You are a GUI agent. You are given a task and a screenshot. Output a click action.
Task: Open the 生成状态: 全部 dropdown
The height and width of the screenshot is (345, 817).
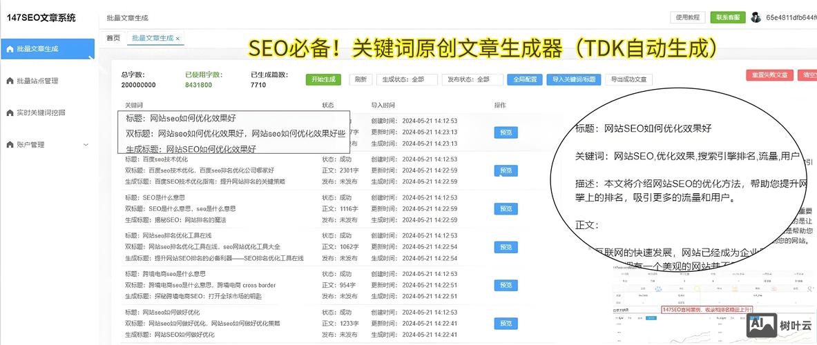coord(407,79)
